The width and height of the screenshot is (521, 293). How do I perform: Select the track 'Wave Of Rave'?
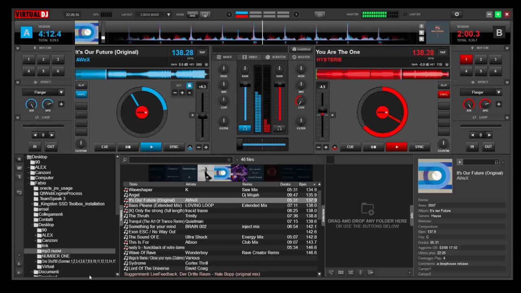point(220,253)
